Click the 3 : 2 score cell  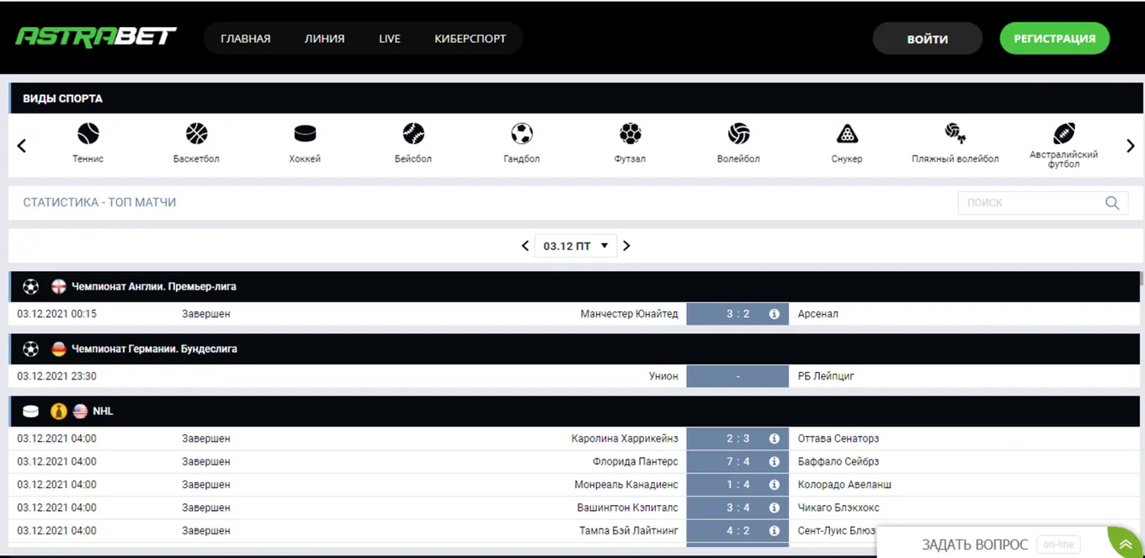coord(738,314)
